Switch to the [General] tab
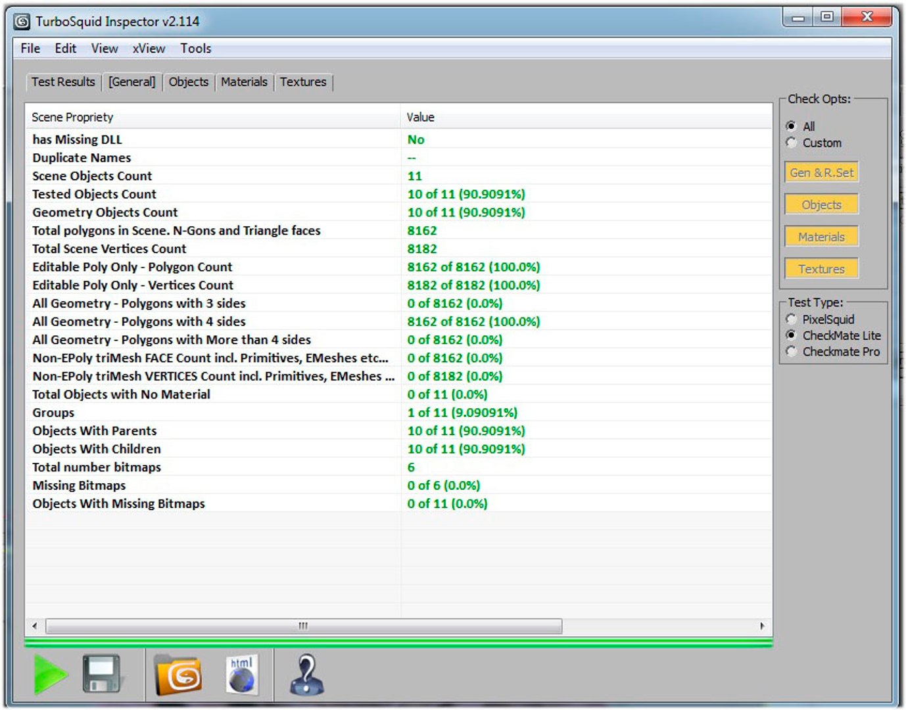This screenshot has height=710, width=906. [132, 82]
